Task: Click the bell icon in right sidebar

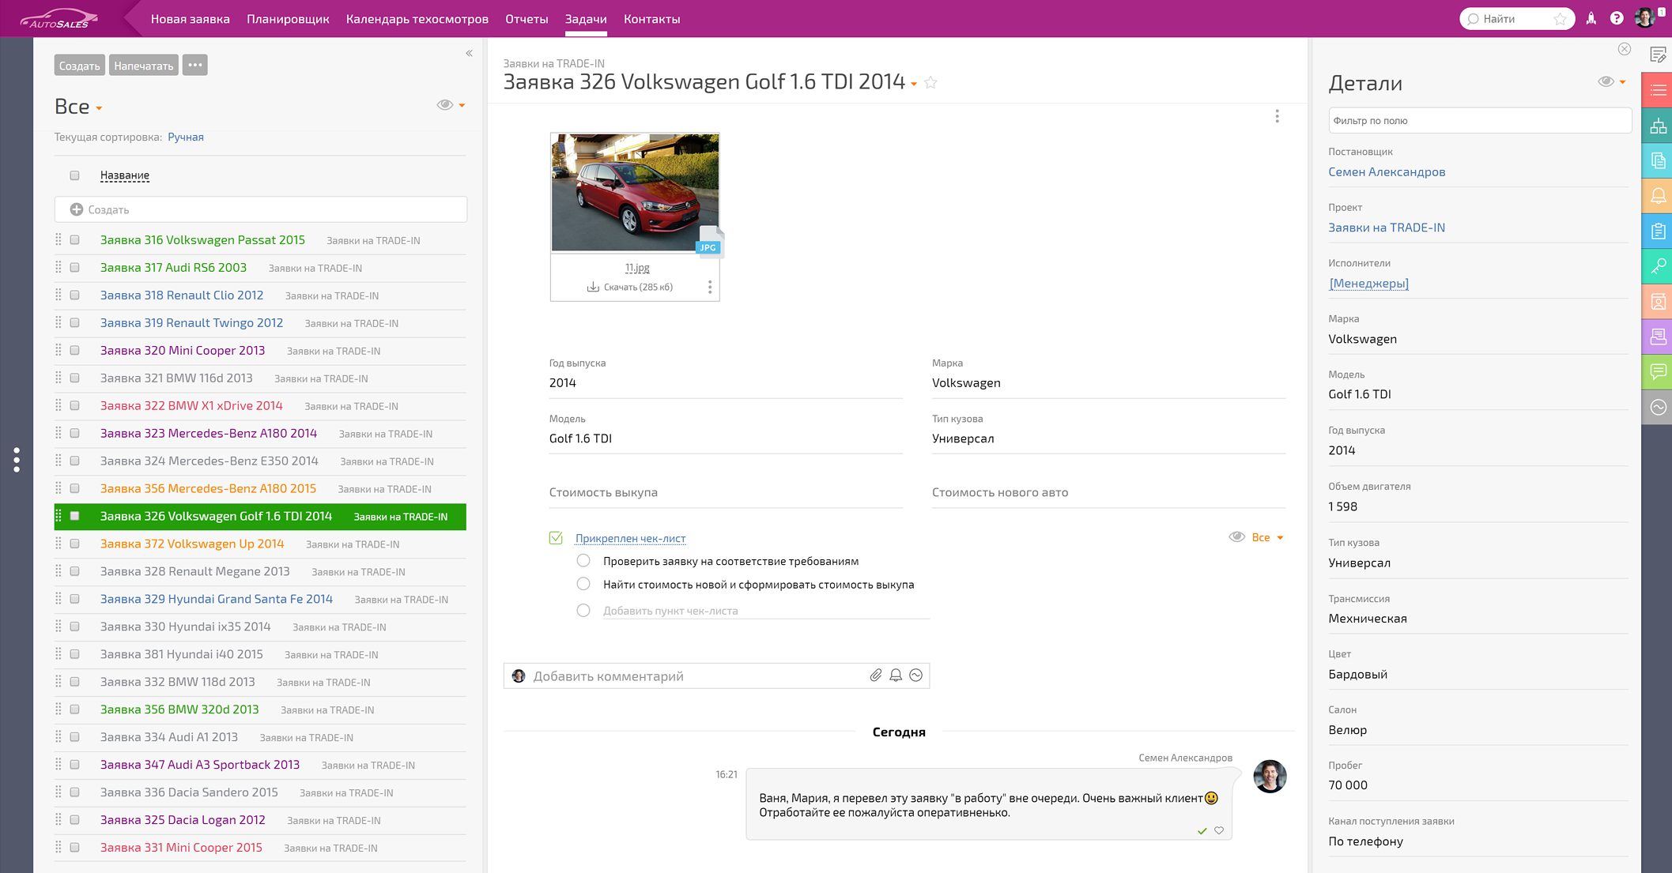Action: pyautogui.click(x=1658, y=196)
